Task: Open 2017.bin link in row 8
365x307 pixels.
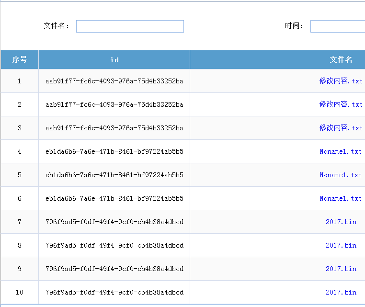Action: coord(341,245)
